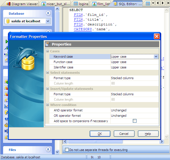Image resolution: width=170 pixels, height=160 pixels.
Task: Show next tabs with right arrow
Action: tap(163, 3)
